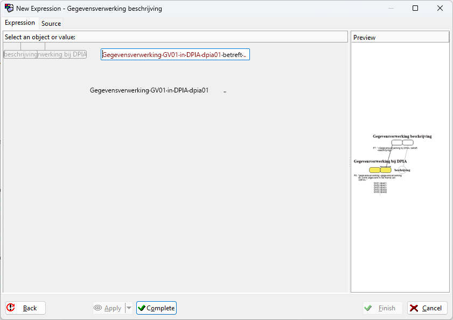Select the 'beschrijving' breadcrumb box
Viewport: 453px width, 320px height.
coord(20,54)
